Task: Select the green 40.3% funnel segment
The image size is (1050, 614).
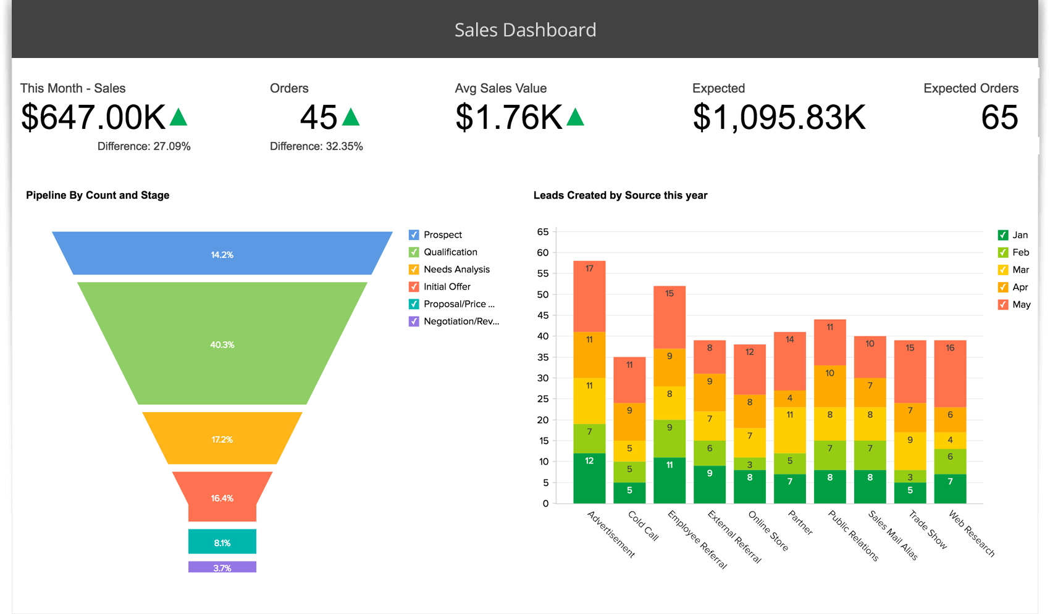Action: click(222, 344)
